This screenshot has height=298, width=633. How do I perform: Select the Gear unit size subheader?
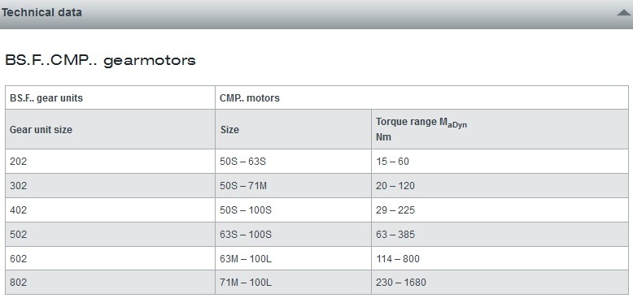click(x=110, y=129)
